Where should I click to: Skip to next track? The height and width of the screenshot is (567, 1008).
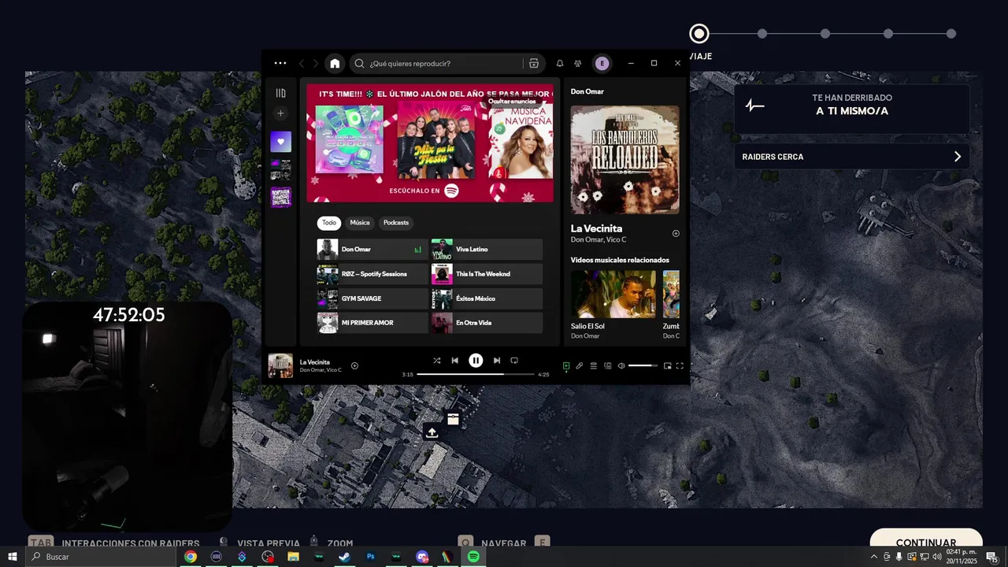(x=497, y=361)
